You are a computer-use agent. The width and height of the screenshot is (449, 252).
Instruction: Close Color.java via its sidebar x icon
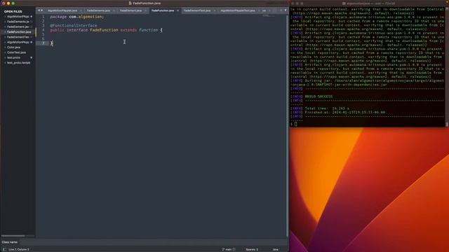pos(5,48)
